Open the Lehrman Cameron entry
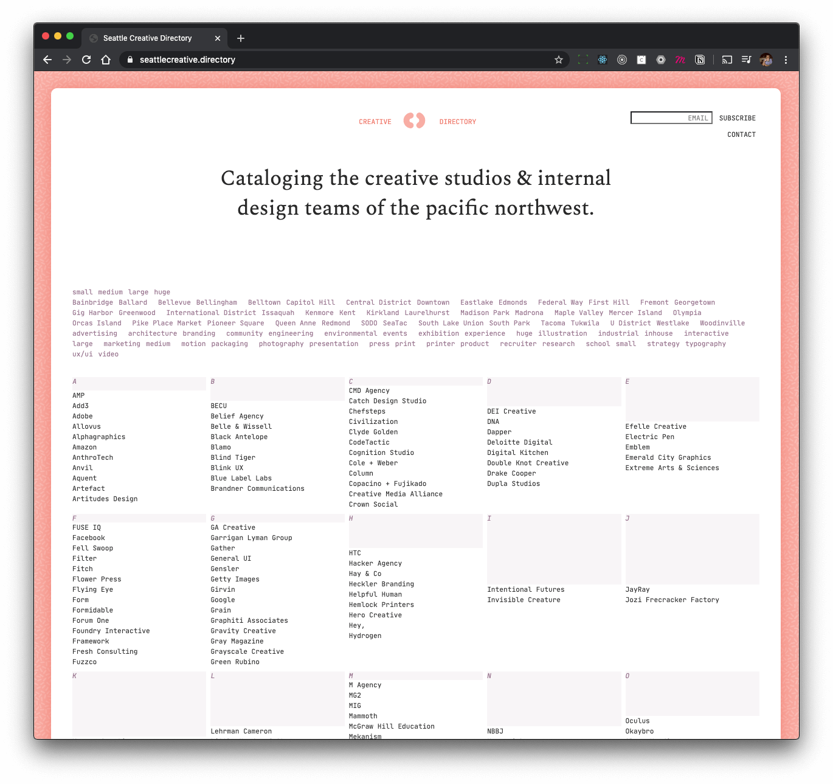Image resolution: width=833 pixels, height=784 pixels. [x=241, y=731]
